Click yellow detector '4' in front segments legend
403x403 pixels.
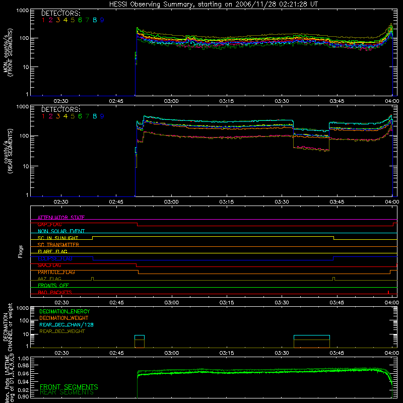pyautogui.click(x=65, y=20)
